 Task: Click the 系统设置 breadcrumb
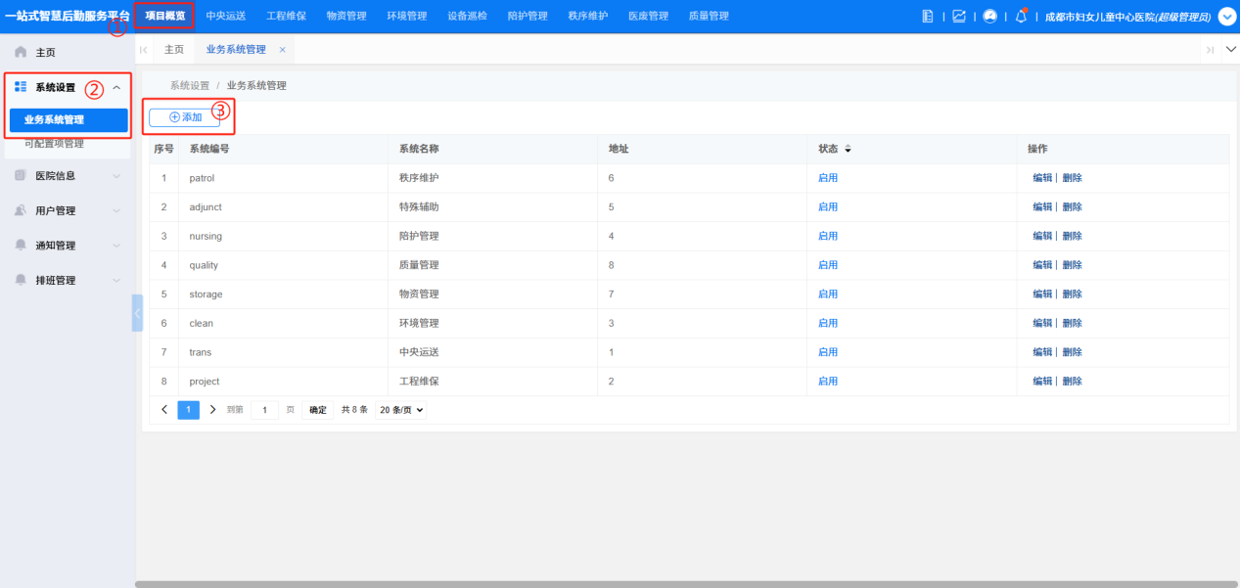190,86
